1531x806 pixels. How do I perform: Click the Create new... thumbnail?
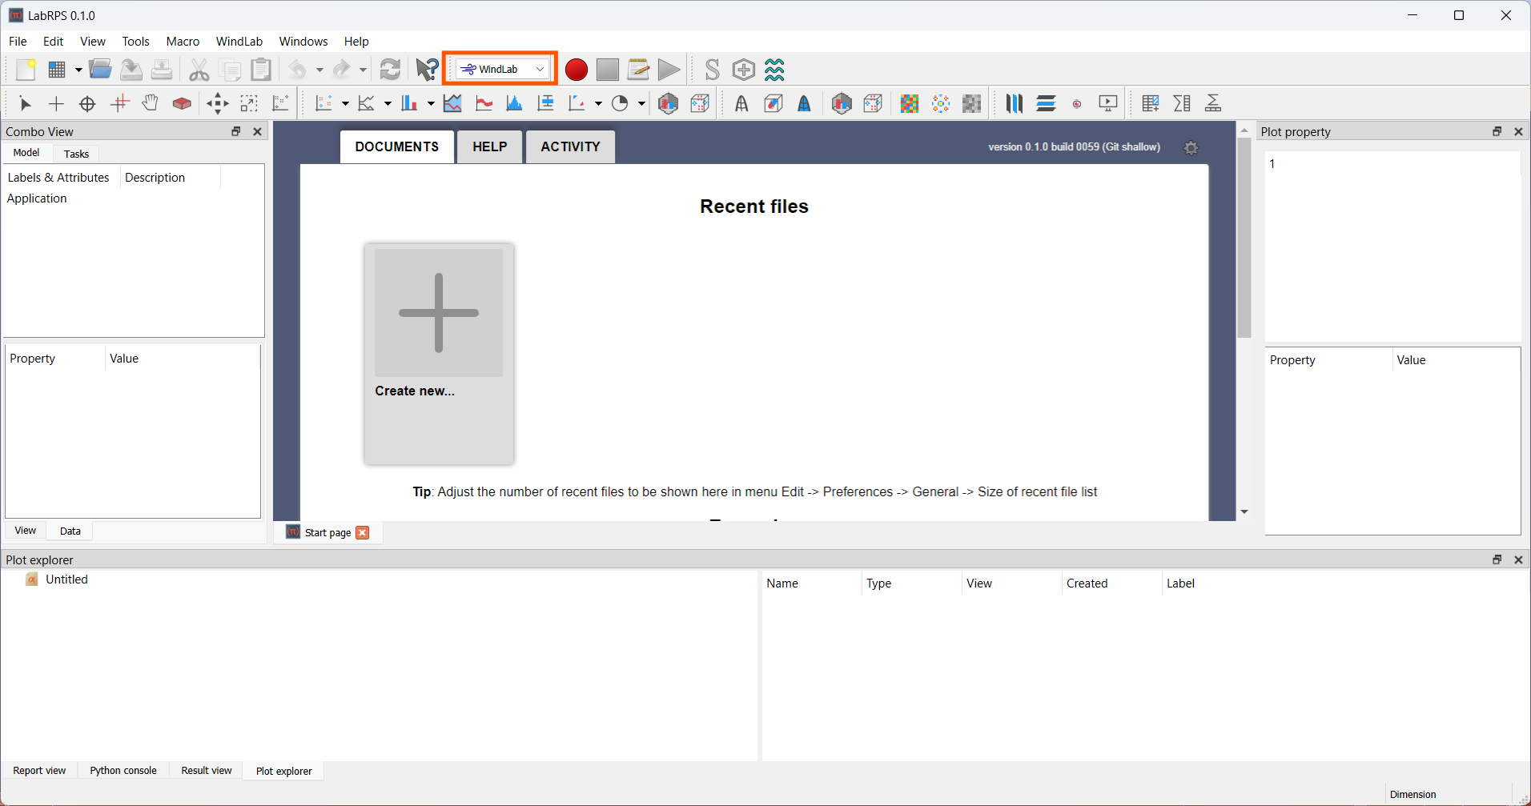[439, 320]
